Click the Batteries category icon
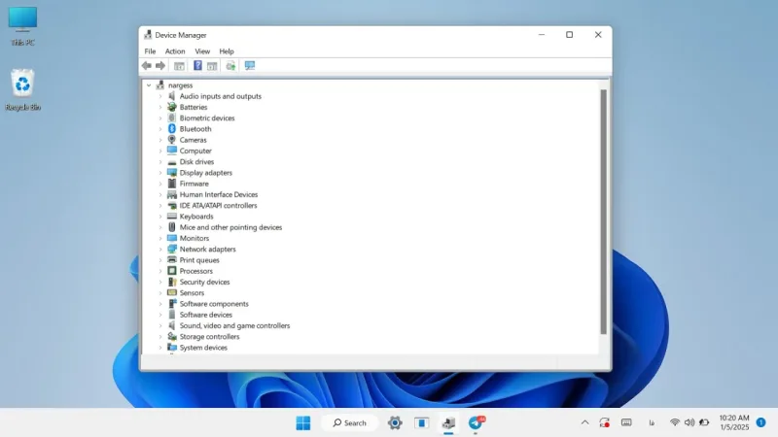Image resolution: width=778 pixels, height=437 pixels. (x=172, y=107)
